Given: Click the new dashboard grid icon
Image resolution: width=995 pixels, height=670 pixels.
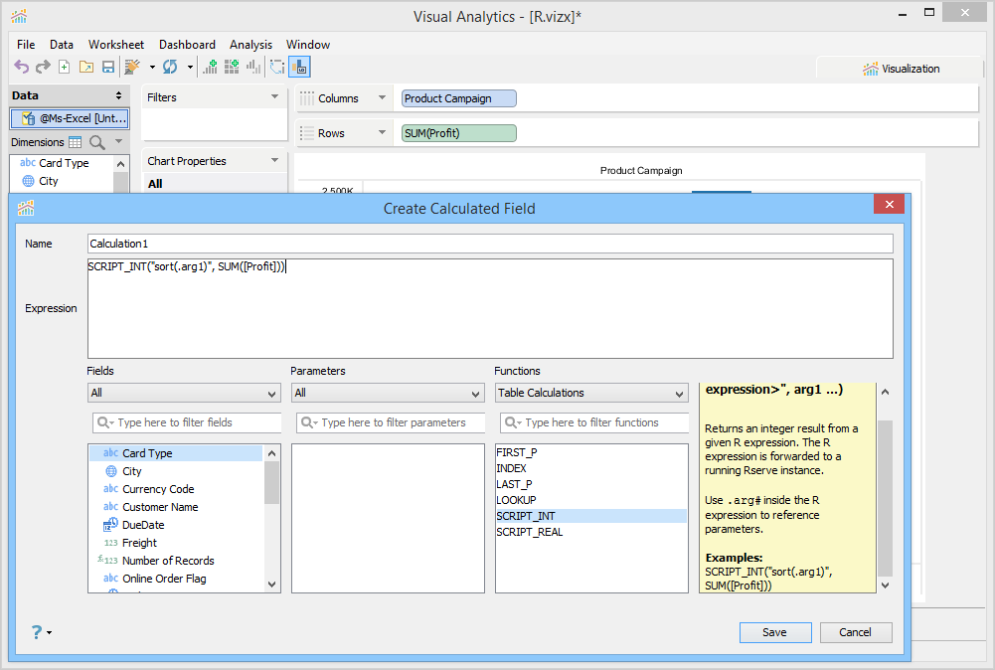Looking at the screenshot, I should 232,67.
